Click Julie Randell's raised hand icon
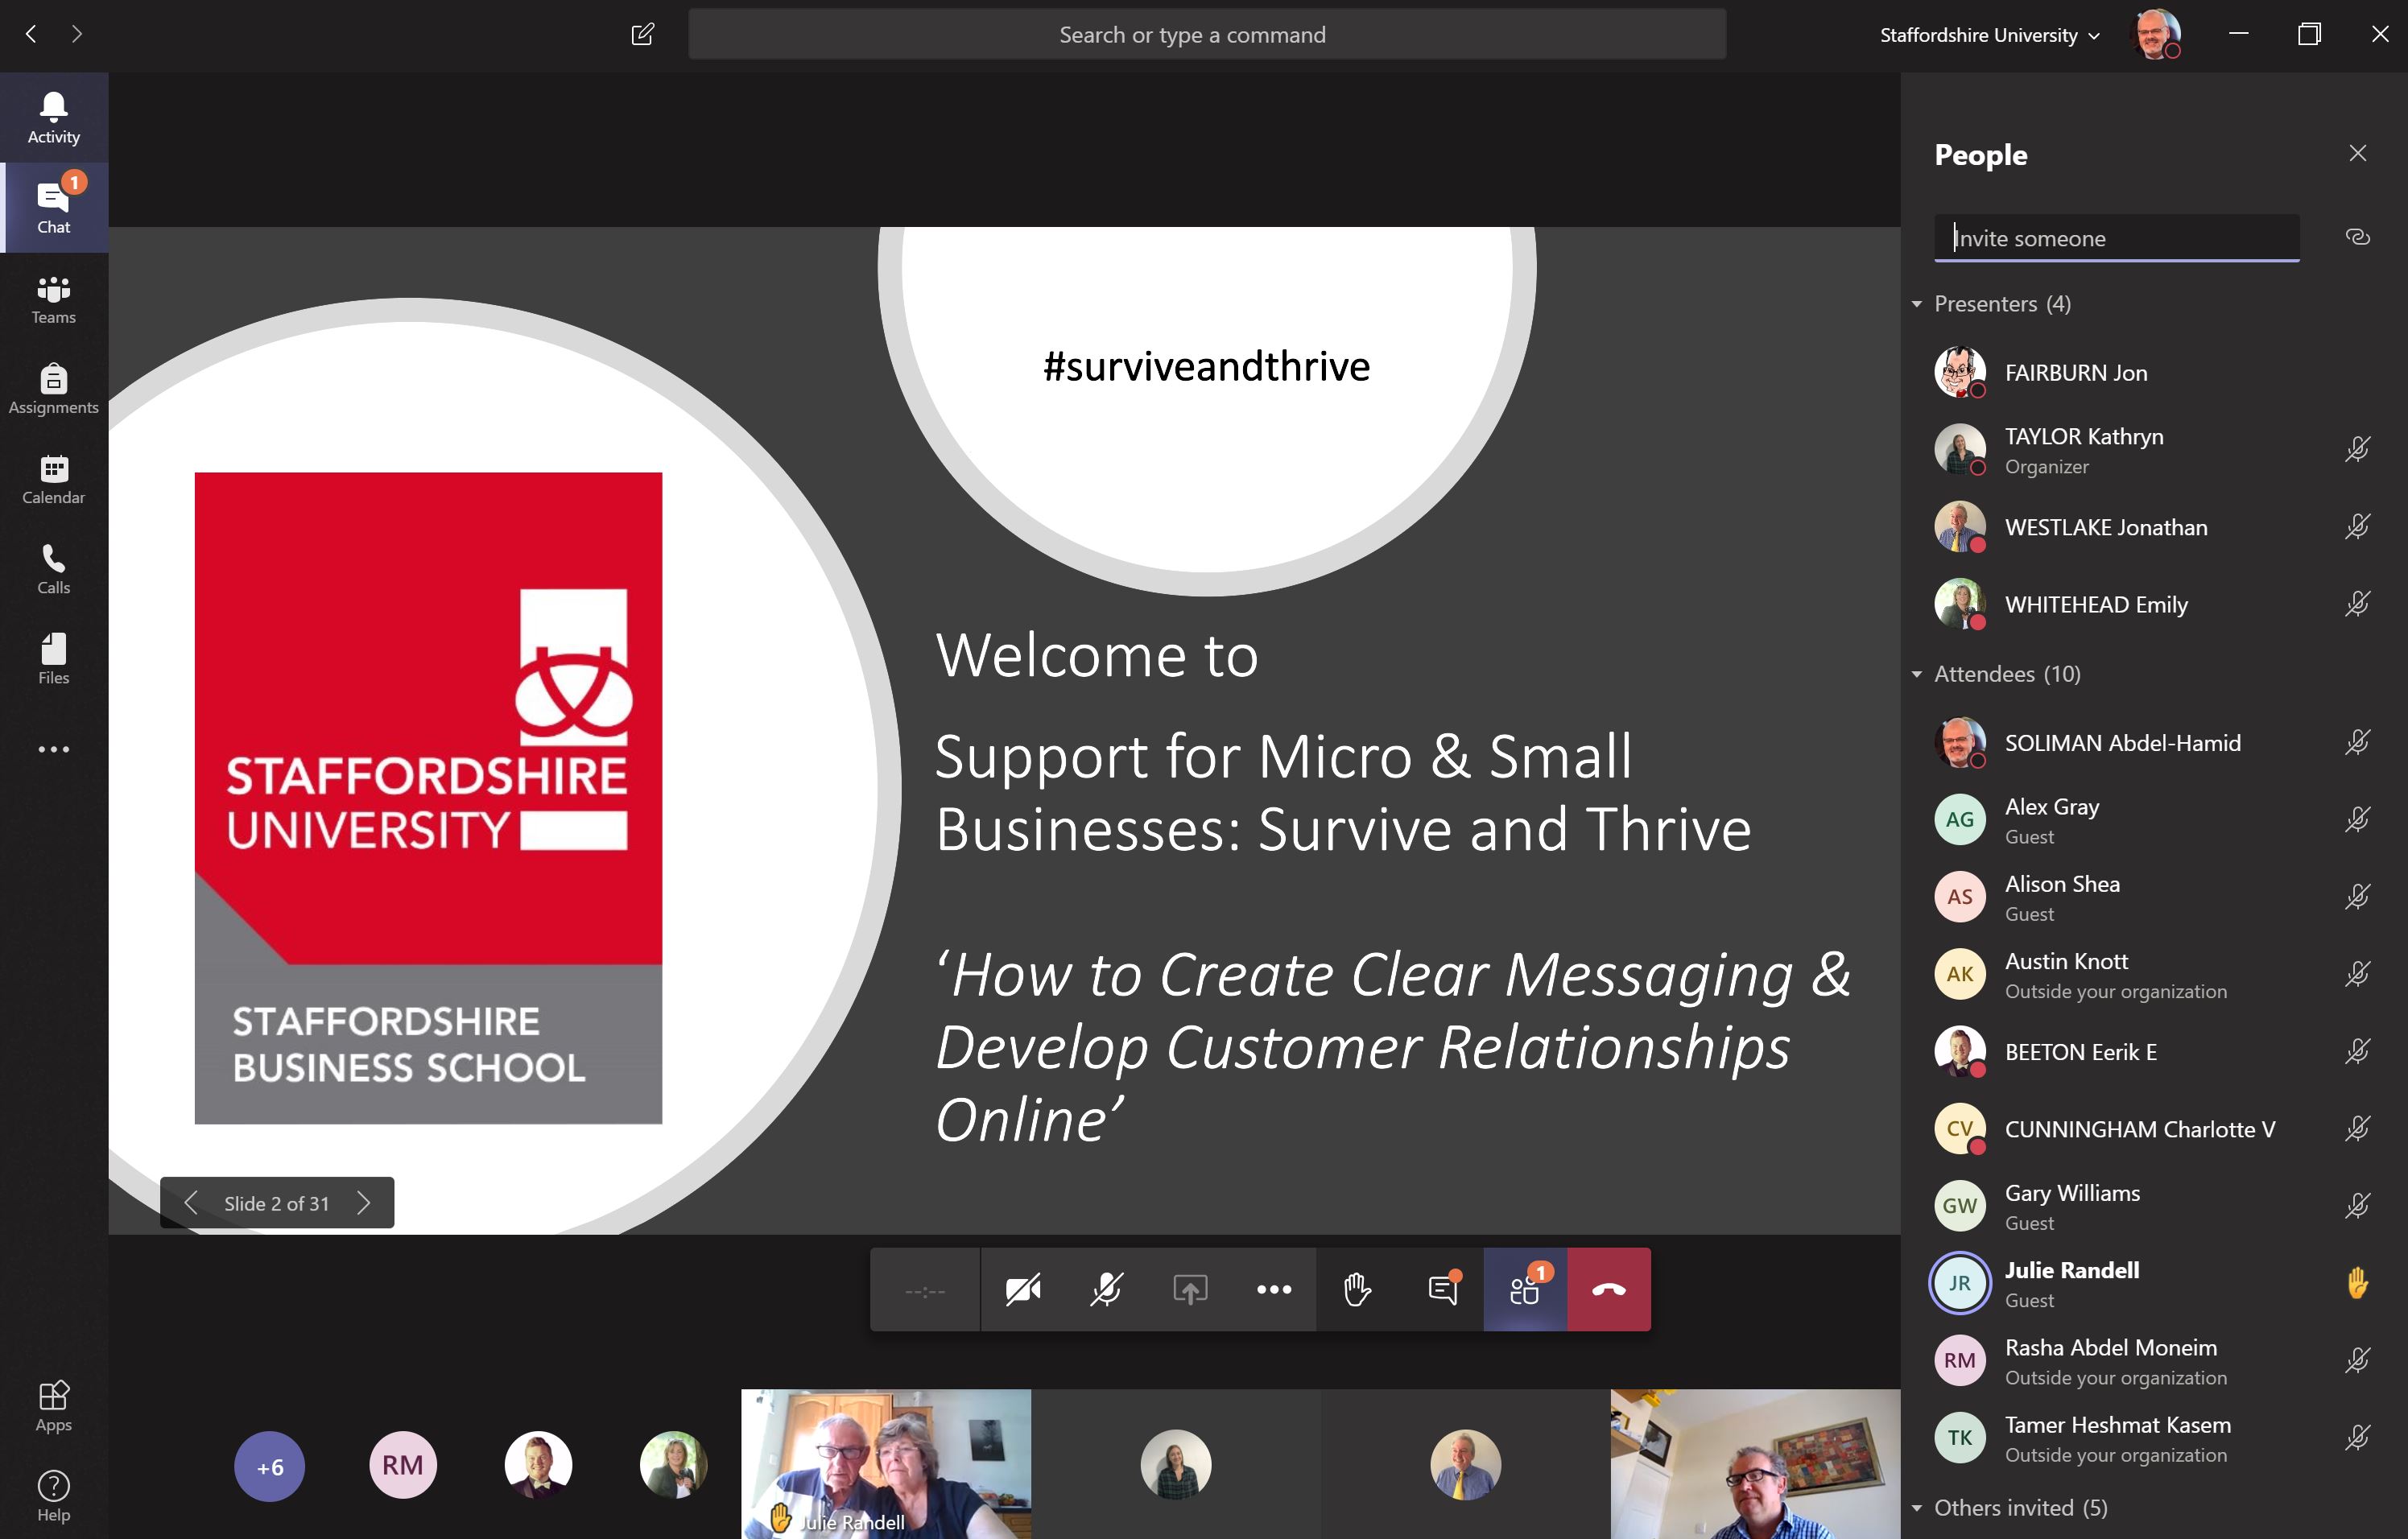The width and height of the screenshot is (2408, 1539). click(x=2357, y=1282)
